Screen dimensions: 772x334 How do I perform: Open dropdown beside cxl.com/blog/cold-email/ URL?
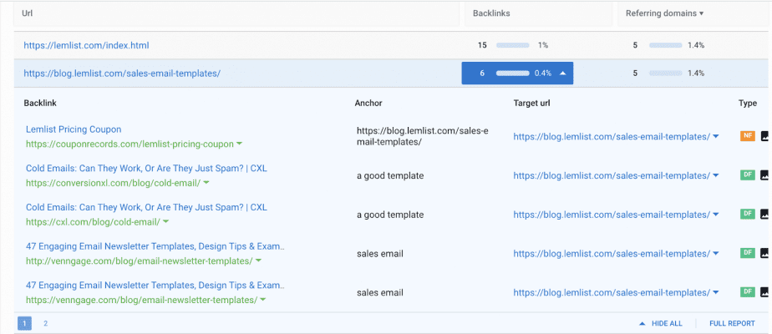166,222
